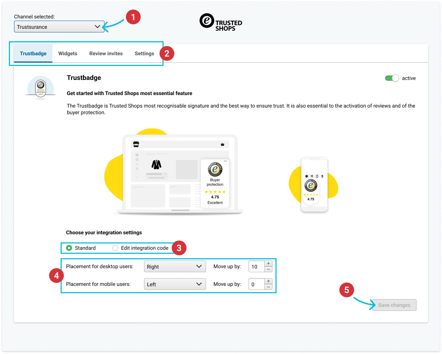Click the Trustbadge icon beside the heading
442x354 pixels.
click(41, 88)
